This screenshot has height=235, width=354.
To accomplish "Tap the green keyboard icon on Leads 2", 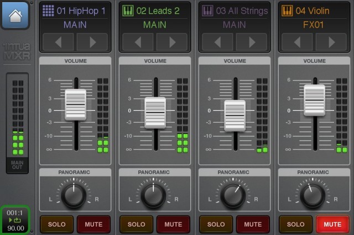I will [128, 10].
